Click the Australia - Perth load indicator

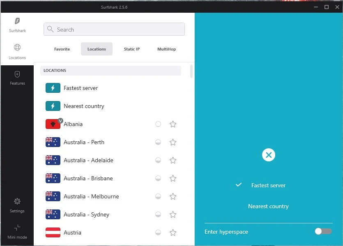click(x=158, y=142)
